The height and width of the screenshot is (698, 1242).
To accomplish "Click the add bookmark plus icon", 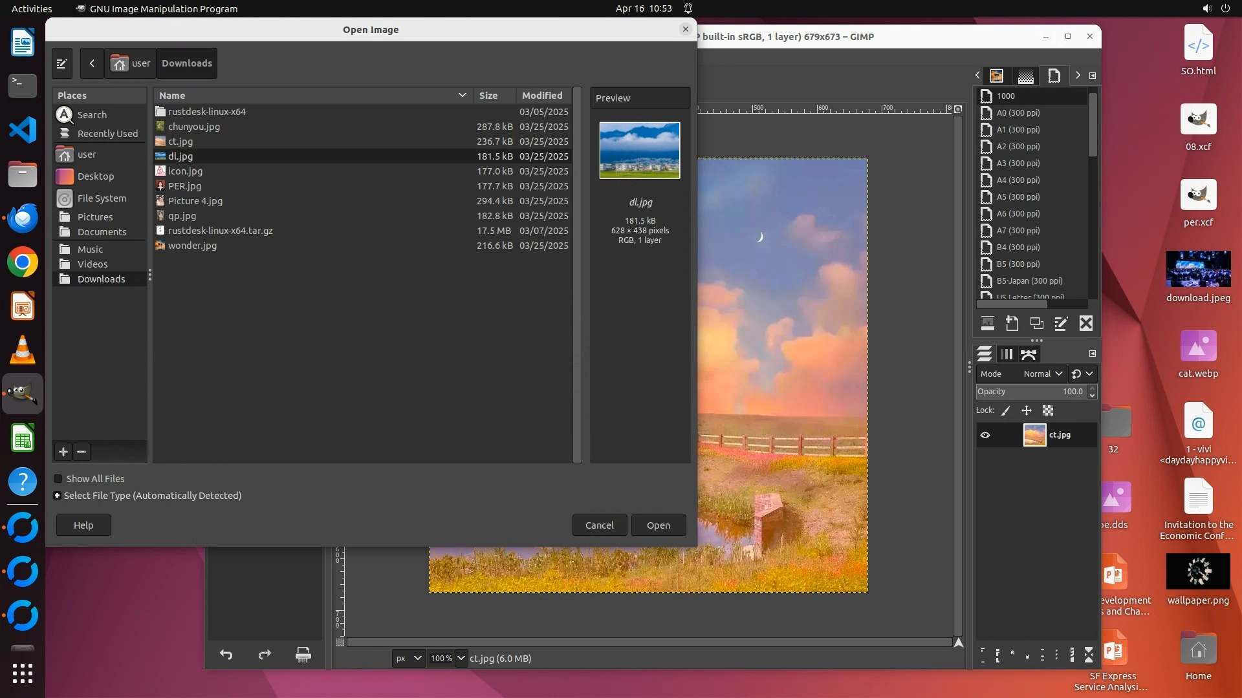I will coord(63,452).
